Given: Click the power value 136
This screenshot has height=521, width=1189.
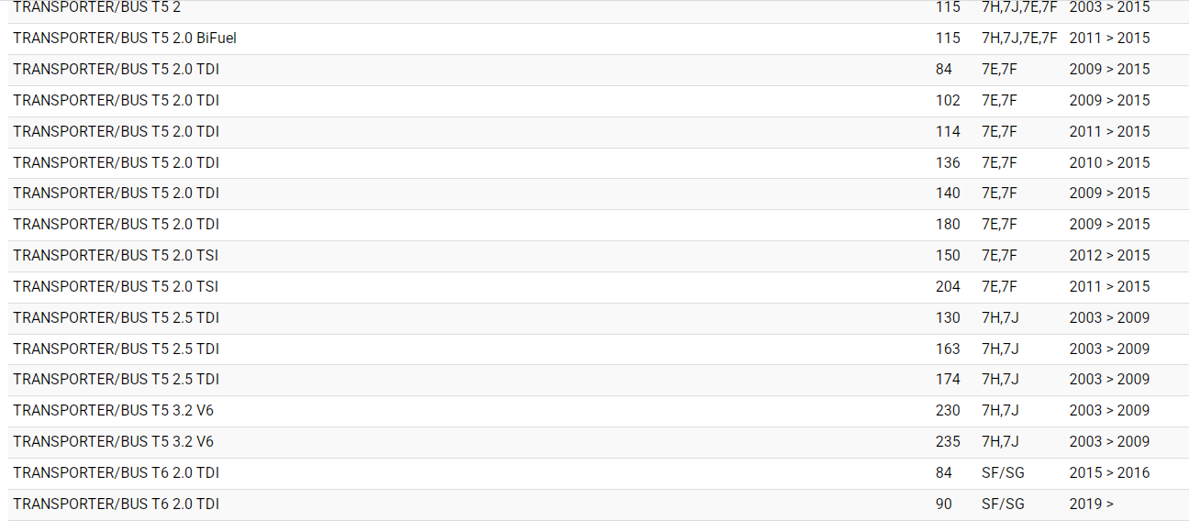Looking at the screenshot, I should point(948,163).
